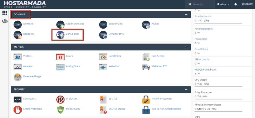Click the Zone Editor text link
The image size is (255, 118).
[x=72, y=34]
